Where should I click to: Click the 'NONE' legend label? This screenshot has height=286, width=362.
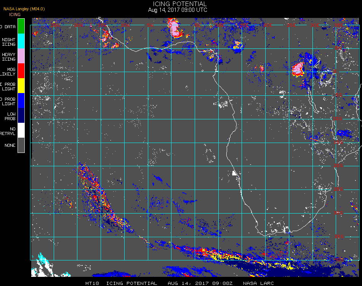[10, 145]
